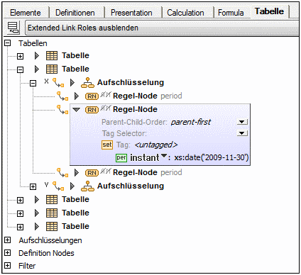Open the Parent-Child-Order dropdown
Screen dimensions: 301x275
coord(242,122)
